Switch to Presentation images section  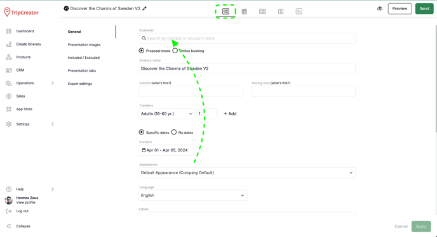coord(84,45)
